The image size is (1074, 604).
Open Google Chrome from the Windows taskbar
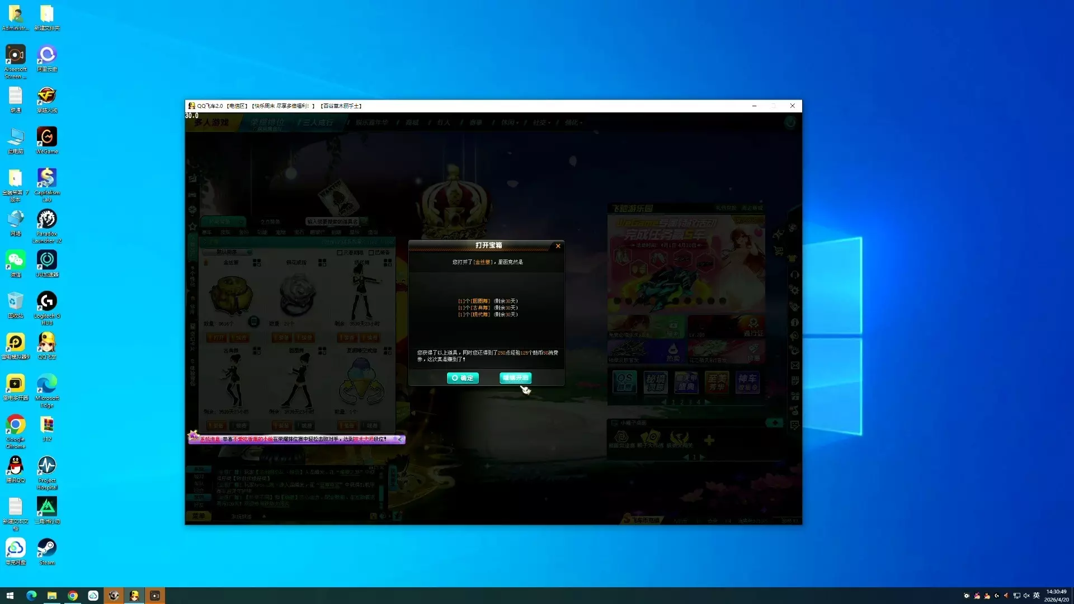click(73, 596)
